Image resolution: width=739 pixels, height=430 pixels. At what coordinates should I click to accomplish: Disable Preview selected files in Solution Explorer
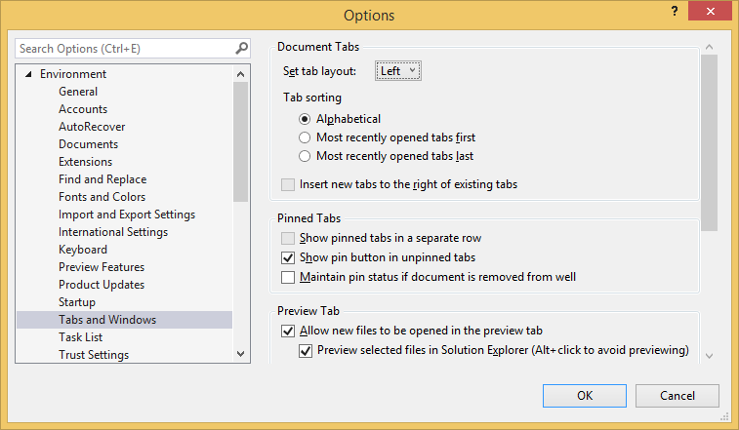[306, 350]
